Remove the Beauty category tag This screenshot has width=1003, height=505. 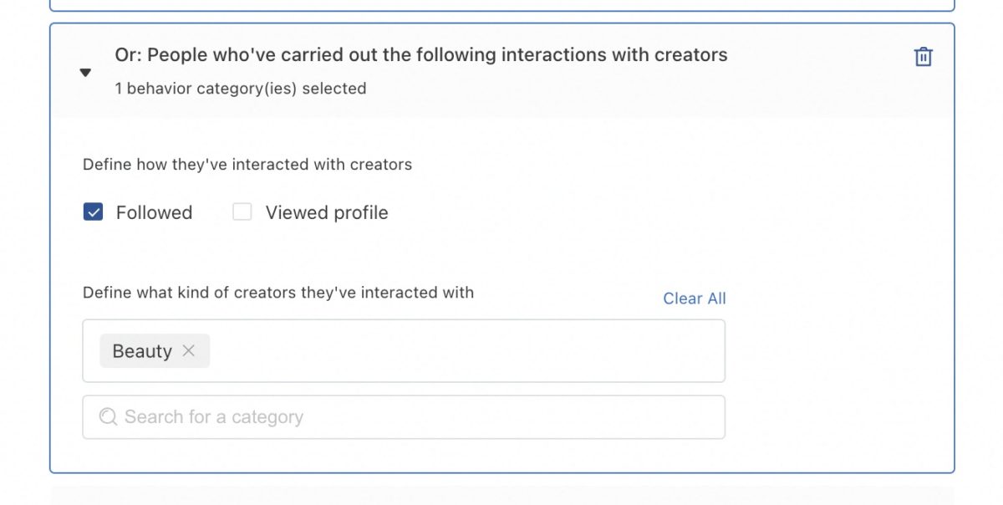click(x=189, y=351)
